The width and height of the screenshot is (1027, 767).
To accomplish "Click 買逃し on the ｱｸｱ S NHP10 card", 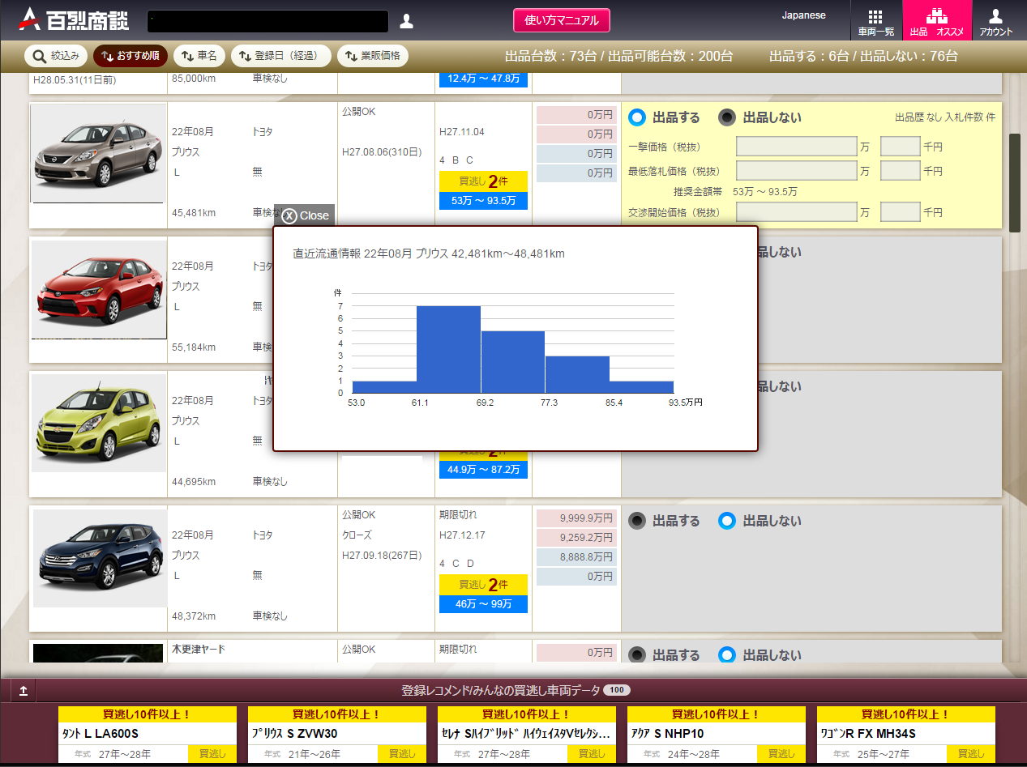I will click(x=781, y=754).
